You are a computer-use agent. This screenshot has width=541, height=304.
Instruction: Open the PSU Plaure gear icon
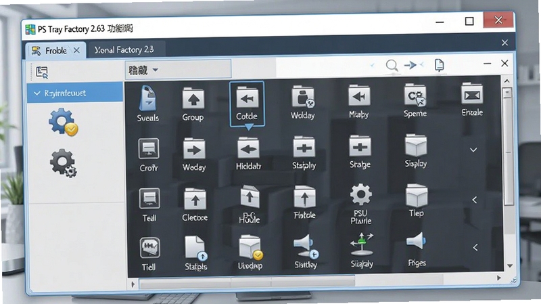click(x=361, y=195)
